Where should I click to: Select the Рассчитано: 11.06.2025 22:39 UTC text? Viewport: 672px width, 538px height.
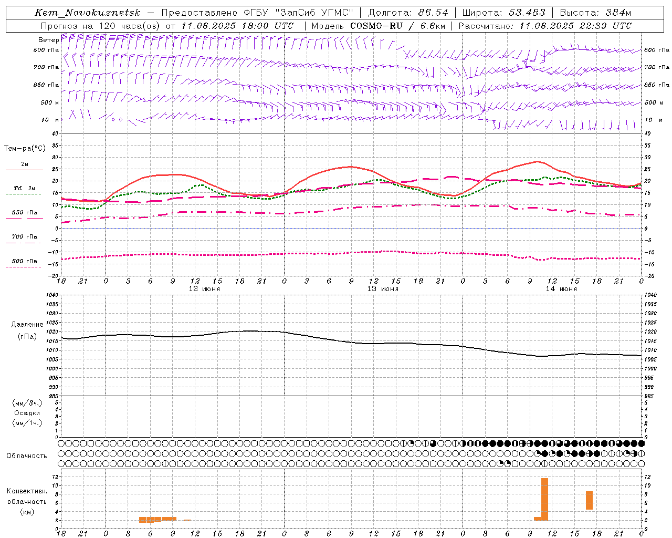click(x=545, y=26)
